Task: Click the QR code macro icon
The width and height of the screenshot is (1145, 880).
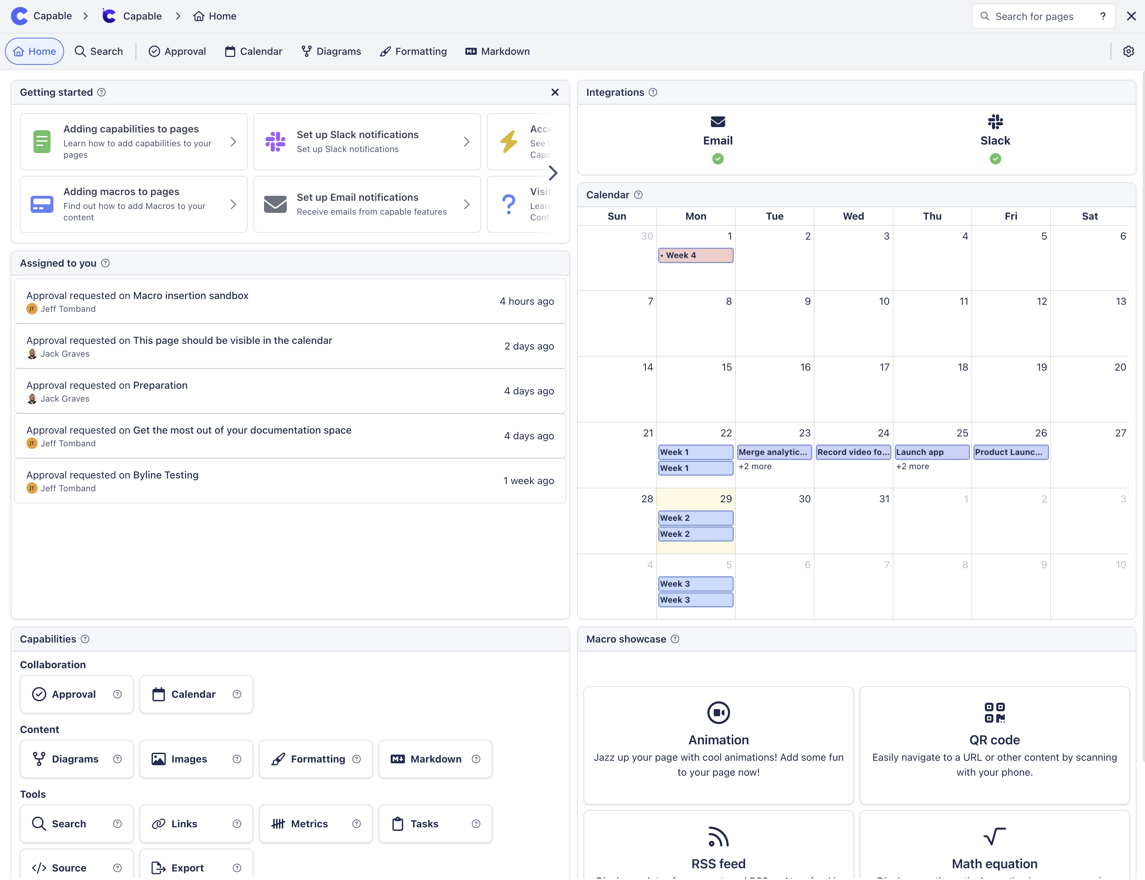Action: click(995, 712)
